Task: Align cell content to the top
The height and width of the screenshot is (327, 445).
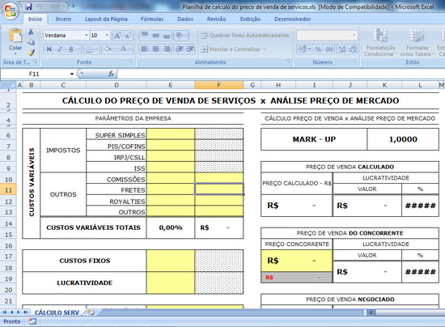Action: [145, 35]
